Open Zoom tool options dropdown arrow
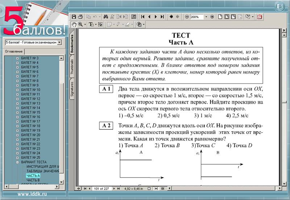 tap(85, 24)
